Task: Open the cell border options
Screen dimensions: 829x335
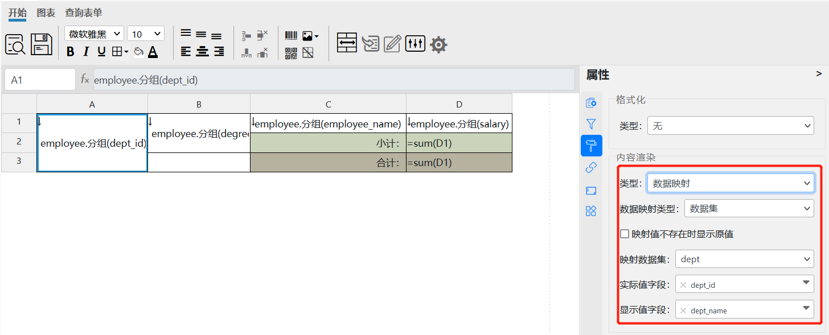Action: pos(120,52)
